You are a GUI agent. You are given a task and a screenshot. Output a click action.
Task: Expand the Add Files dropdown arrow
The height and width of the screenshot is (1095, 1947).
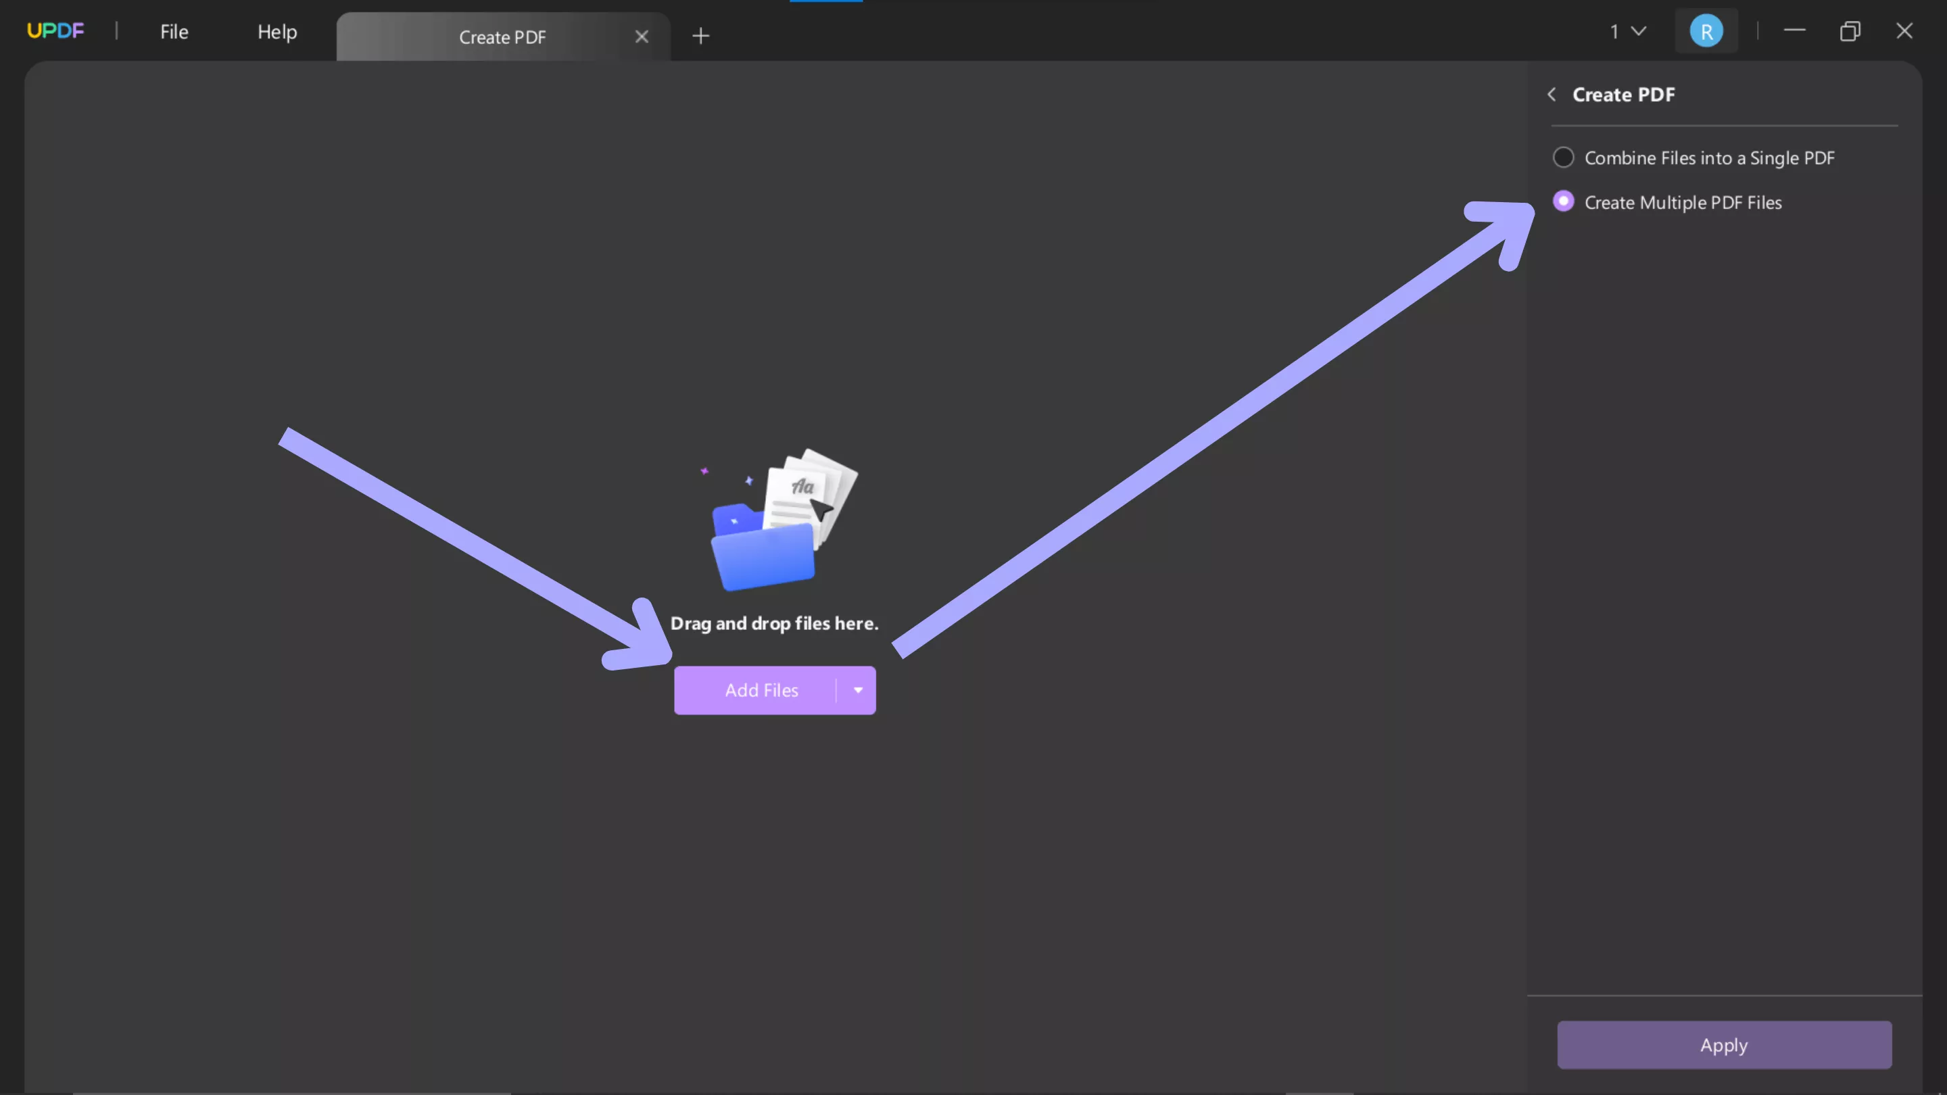coord(858,690)
